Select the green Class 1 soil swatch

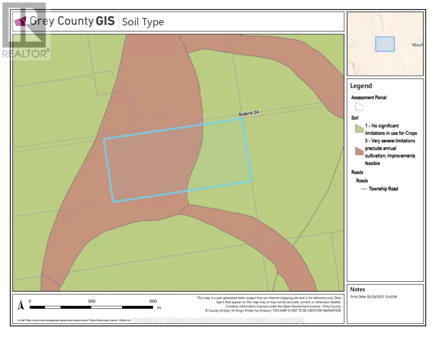pos(359,129)
